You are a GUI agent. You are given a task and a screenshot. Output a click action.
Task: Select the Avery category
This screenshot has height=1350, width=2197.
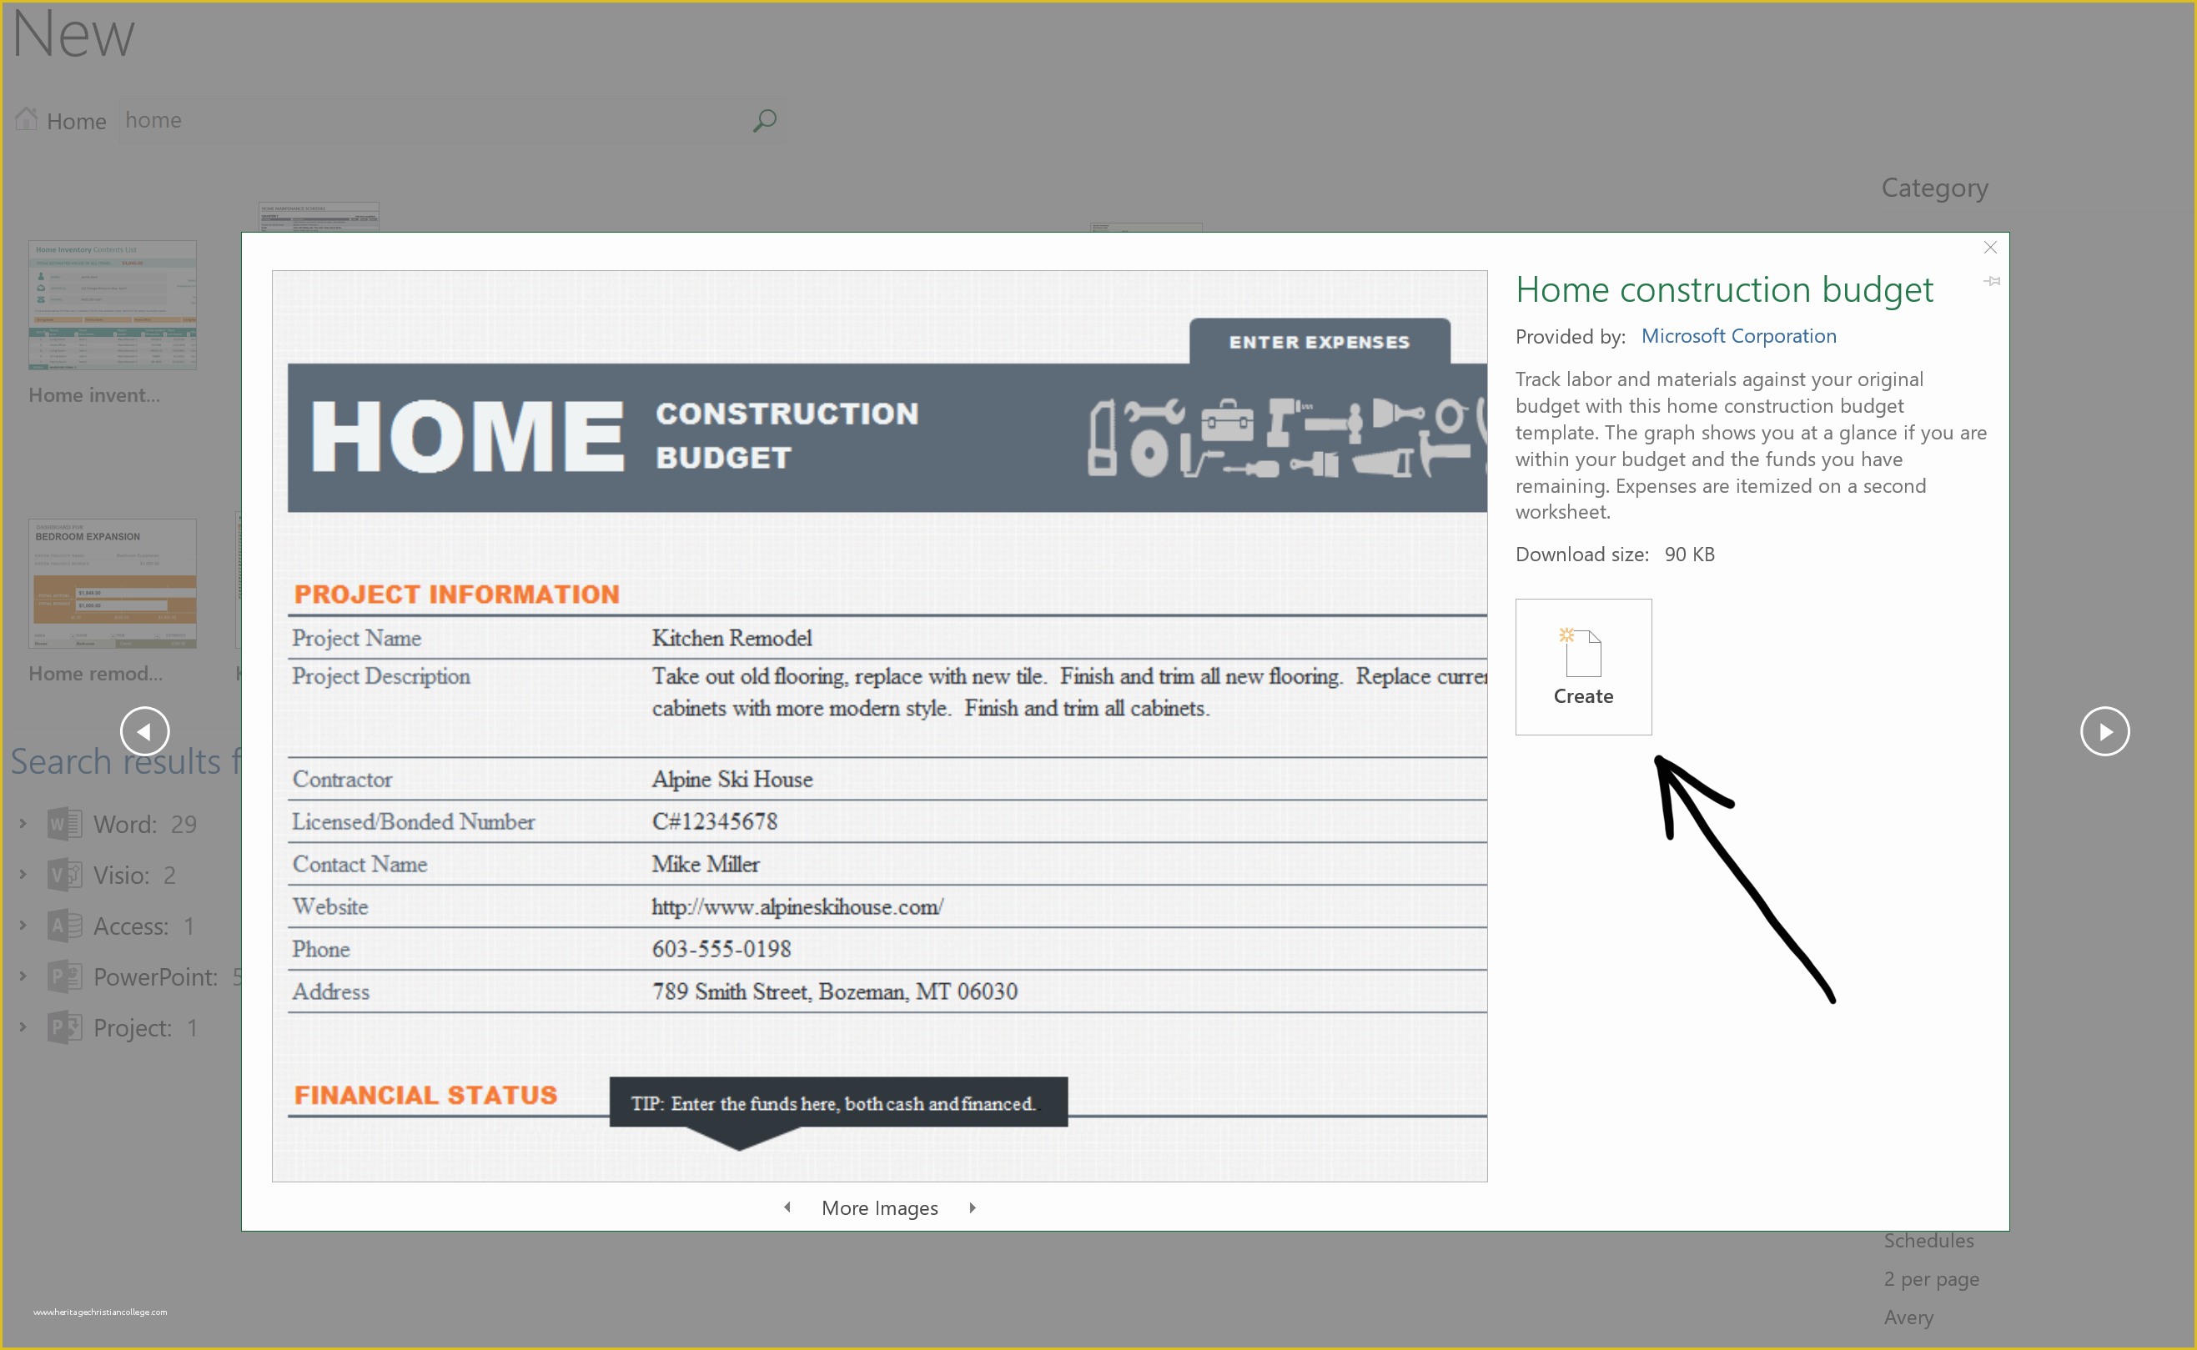(1908, 1317)
